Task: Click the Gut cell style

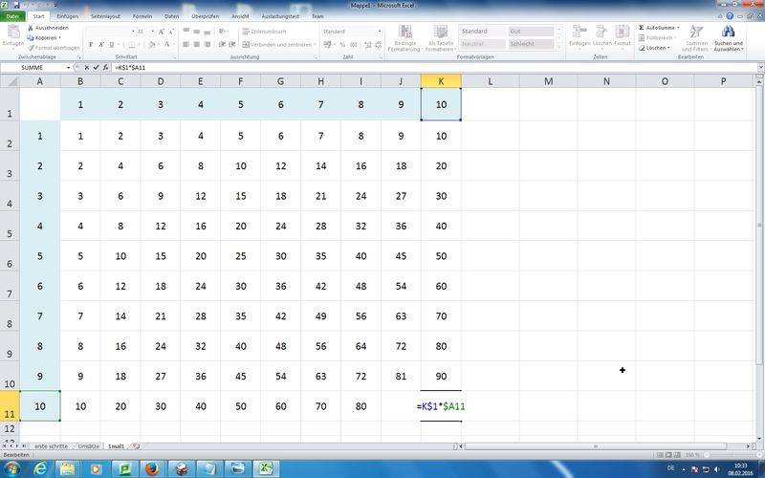Action: tap(531, 32)
